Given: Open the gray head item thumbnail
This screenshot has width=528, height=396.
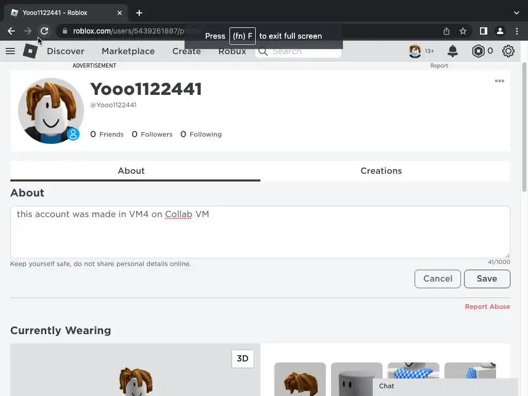Looking at the screenshot, I should click(357, 379).
